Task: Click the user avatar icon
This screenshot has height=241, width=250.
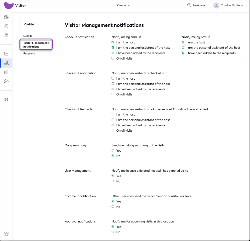Action: click(x=216, y=5)
